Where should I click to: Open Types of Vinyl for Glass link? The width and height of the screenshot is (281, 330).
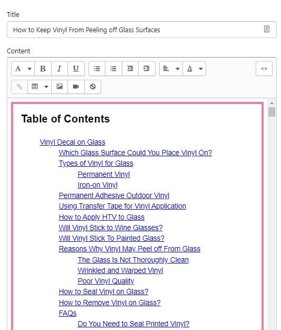pos(96,164)
